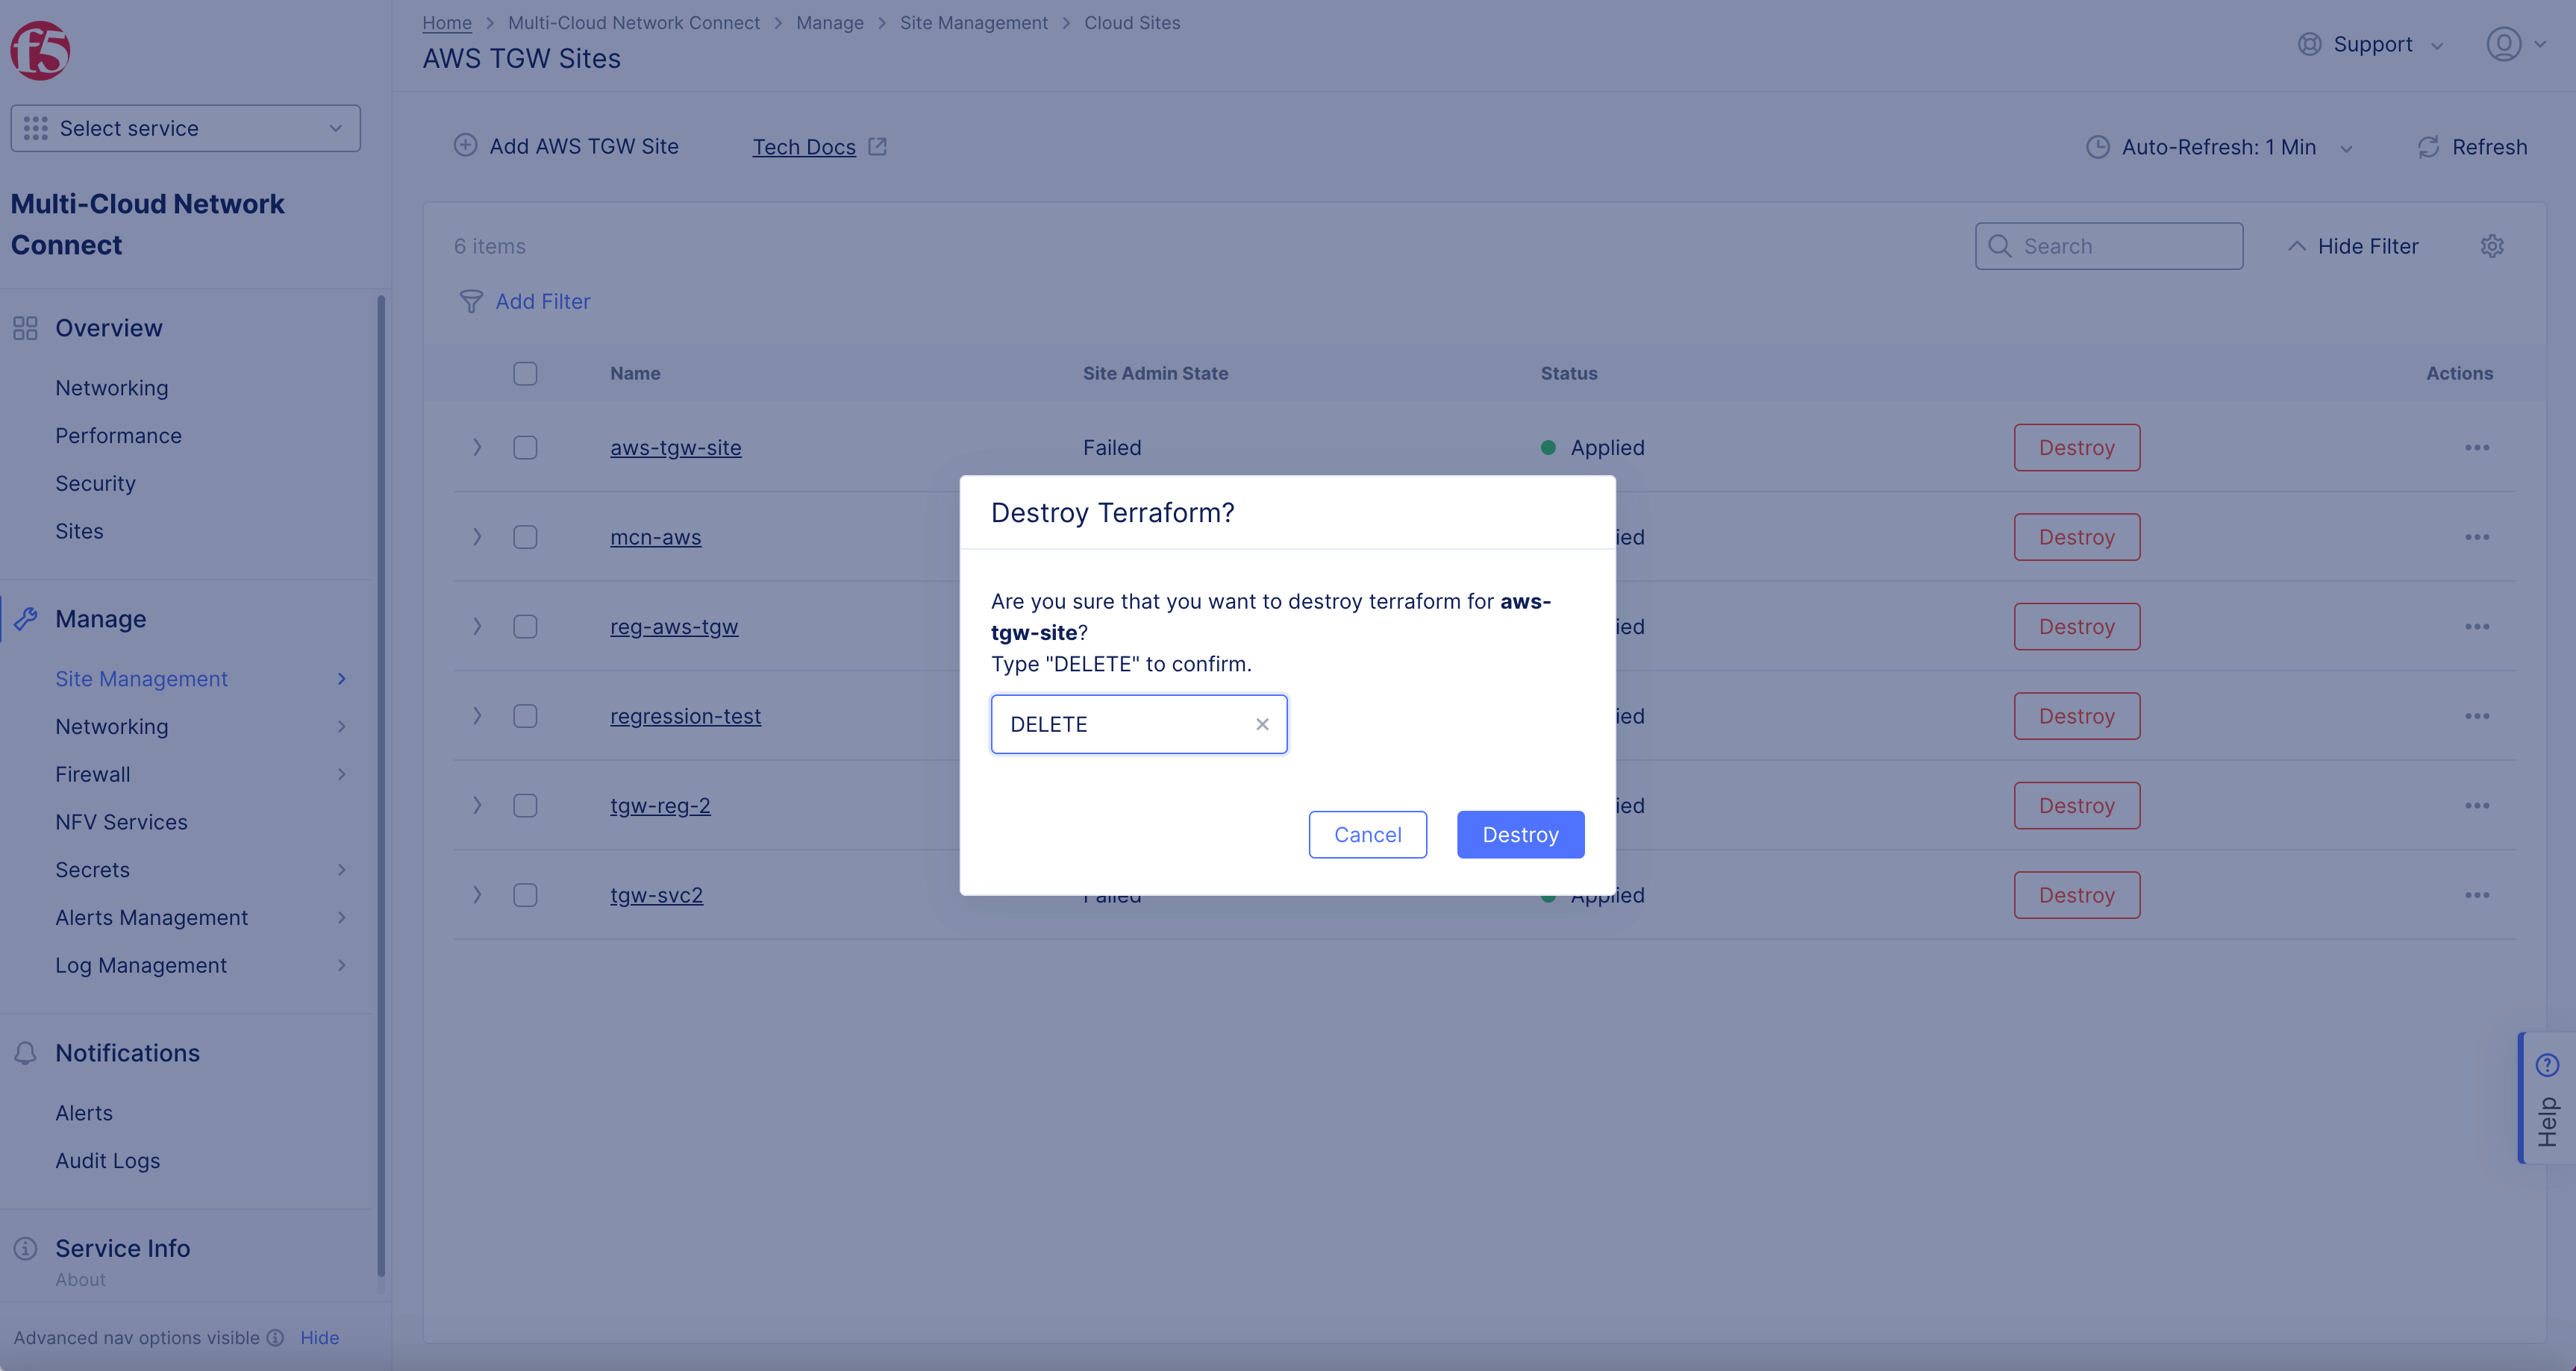This screenshot has height=1371, width=2576.
Task: Check the mcn-aws row checkbox
Action: (x=525, y=538)
